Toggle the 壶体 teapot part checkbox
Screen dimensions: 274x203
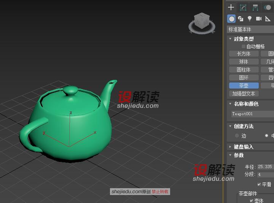click(251, 200)
